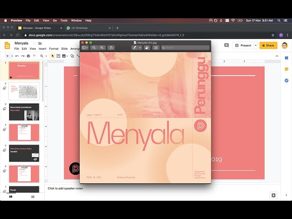This screenshot has height=219, width=292.
Task: Click the Undo arrow in Slides toolbar
Action: coord(17,56)
